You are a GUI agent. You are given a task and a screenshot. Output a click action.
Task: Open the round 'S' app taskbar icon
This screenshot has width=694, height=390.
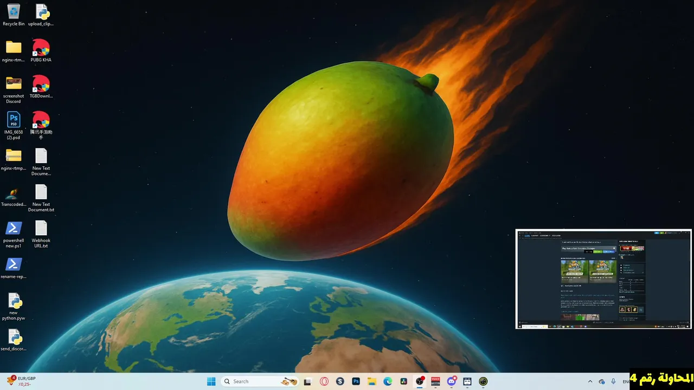click(x=340, y=381)
